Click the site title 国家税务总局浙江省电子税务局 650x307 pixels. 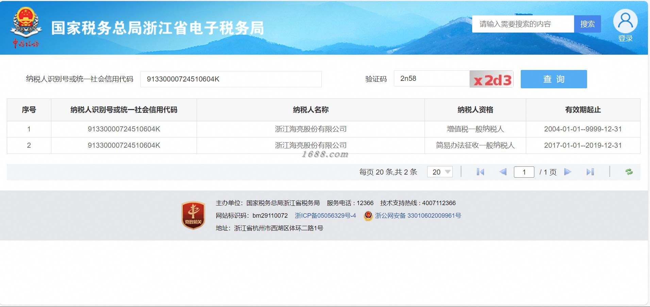(157, 28)
